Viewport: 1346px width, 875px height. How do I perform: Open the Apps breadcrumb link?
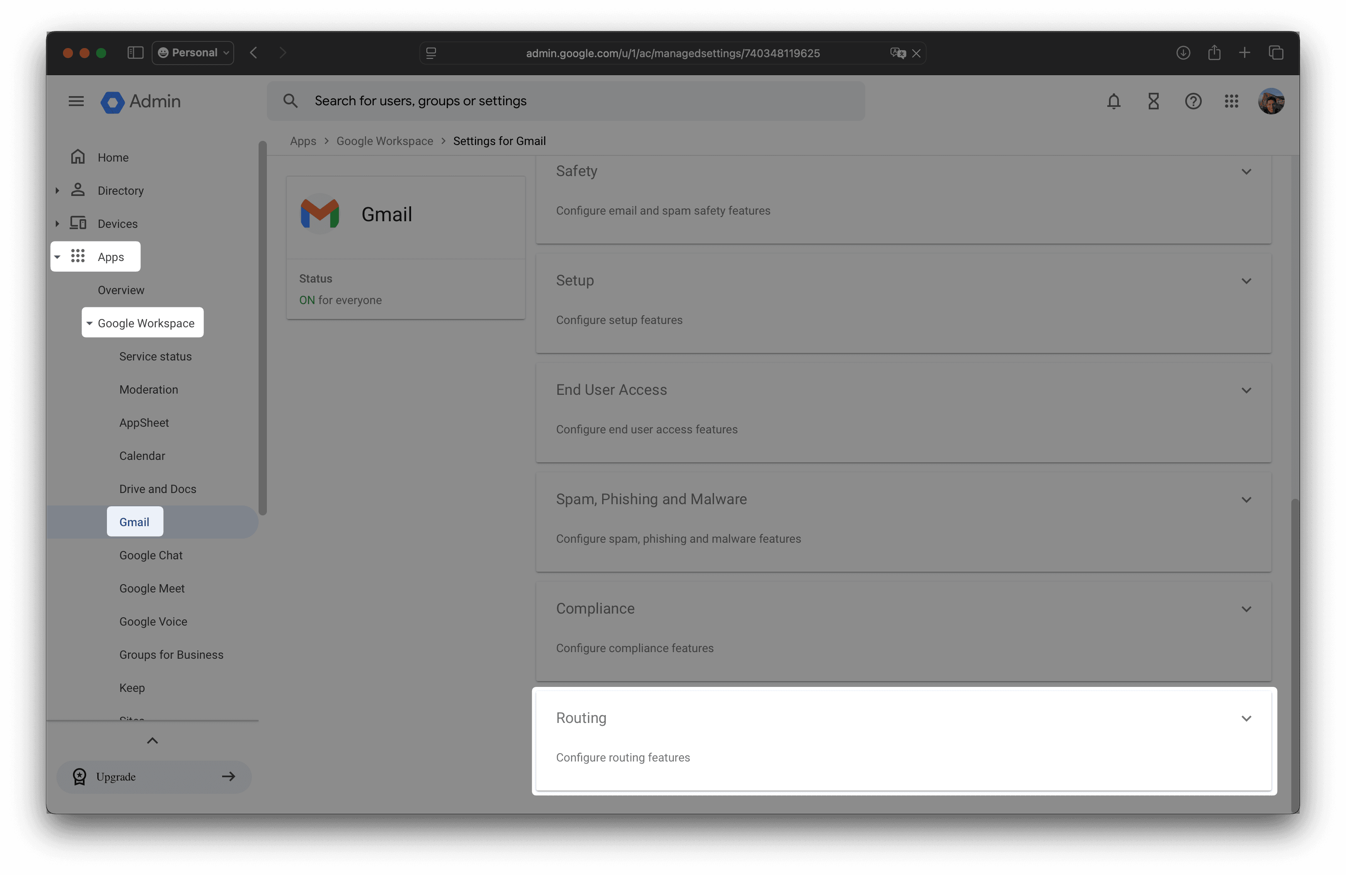coord(303,141)
